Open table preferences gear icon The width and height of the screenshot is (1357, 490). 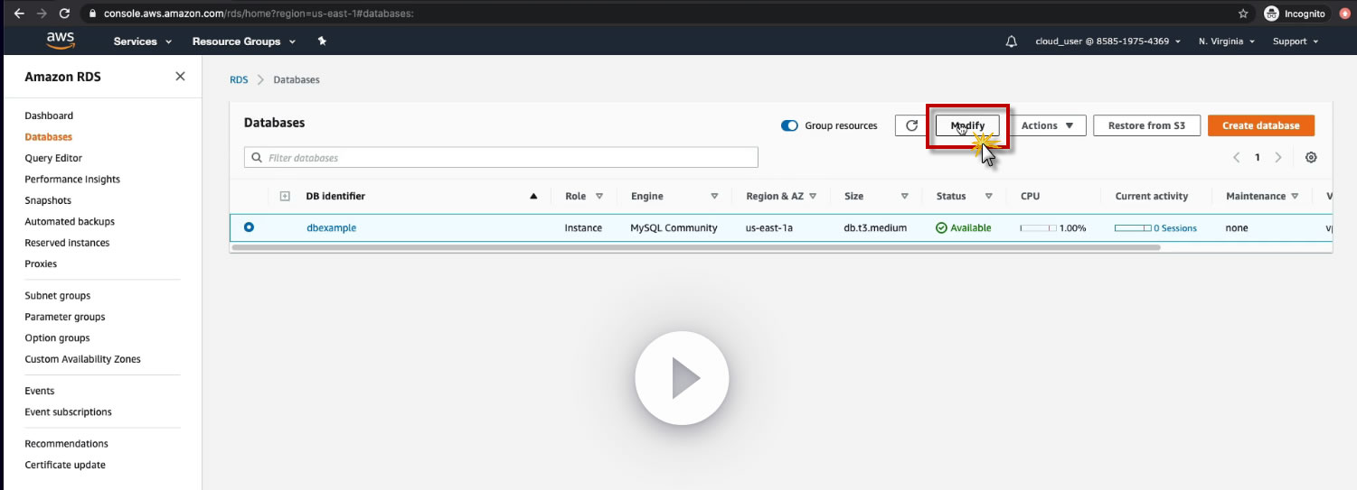(x=1311, y=157)
